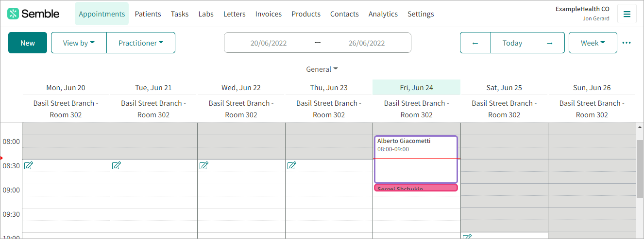This screenshot has width=644, height=239.
Task: Open the Practitioner dropdown
Action: [x=141, y=43]
